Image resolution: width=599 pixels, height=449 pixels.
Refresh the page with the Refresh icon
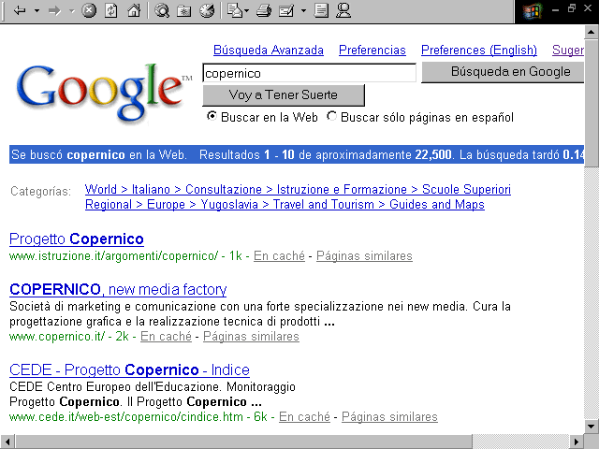pos(111,10)
